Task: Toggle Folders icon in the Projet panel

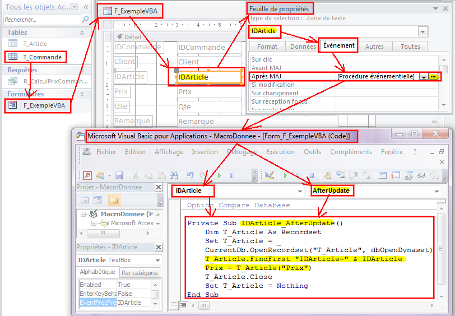Action: (x=113, y=200)
